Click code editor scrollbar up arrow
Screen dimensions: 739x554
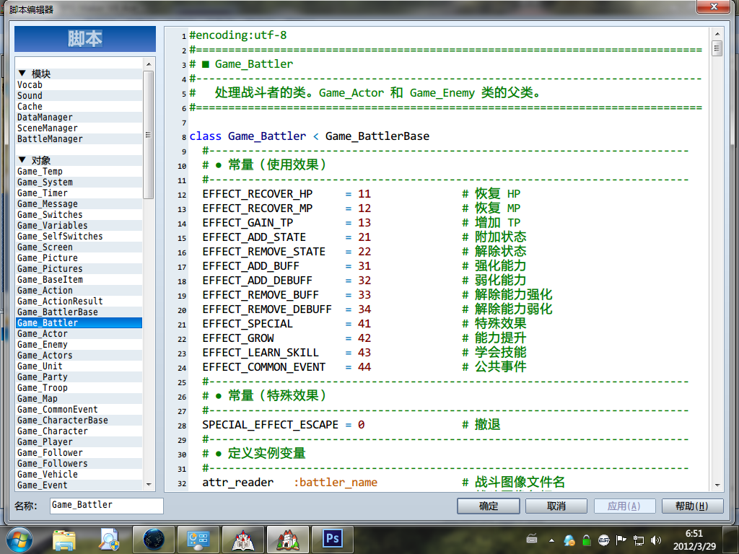click(717, 34)
